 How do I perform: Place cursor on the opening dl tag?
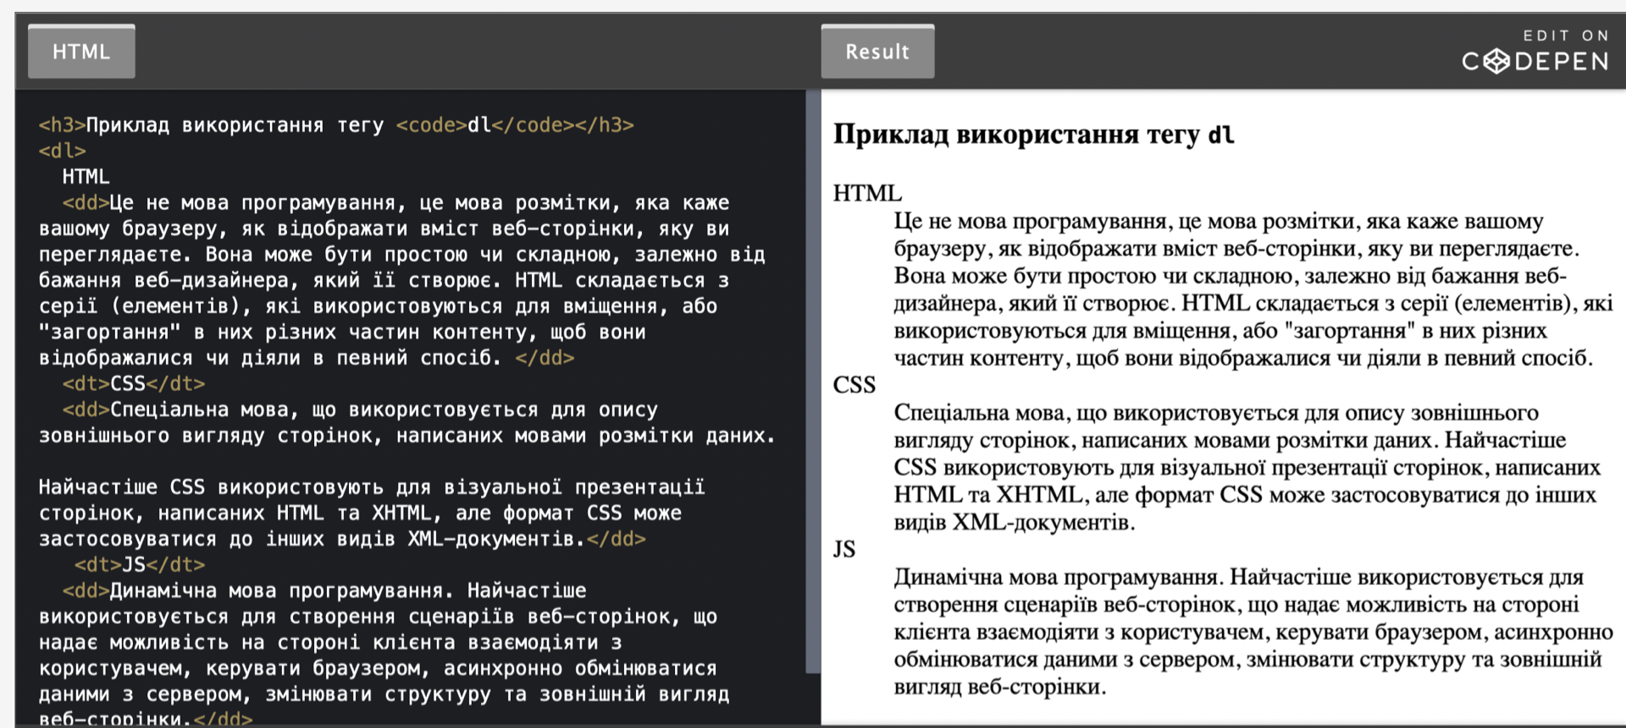62,151
